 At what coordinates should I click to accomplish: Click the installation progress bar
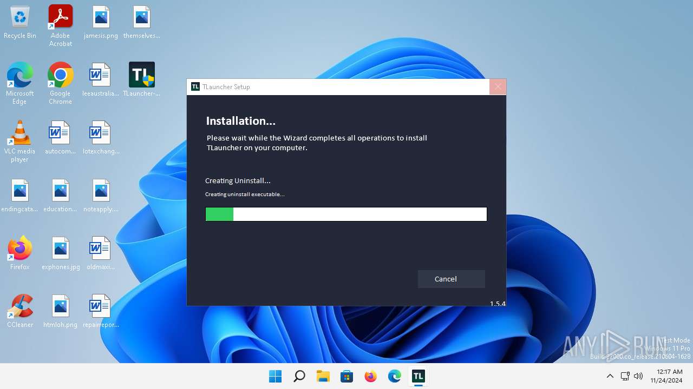point(346,214)
